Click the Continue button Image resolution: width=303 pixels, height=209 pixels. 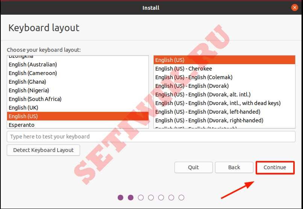tap(275, 167)
